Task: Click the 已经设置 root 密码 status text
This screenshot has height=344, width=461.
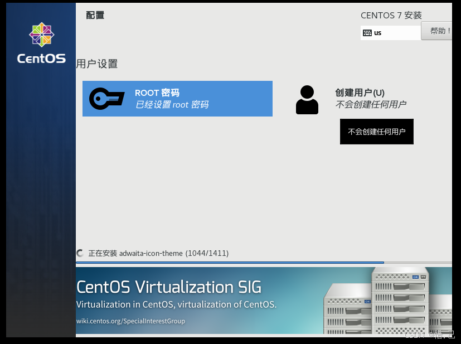Action: pyautogui.click(x=172, y=104)
